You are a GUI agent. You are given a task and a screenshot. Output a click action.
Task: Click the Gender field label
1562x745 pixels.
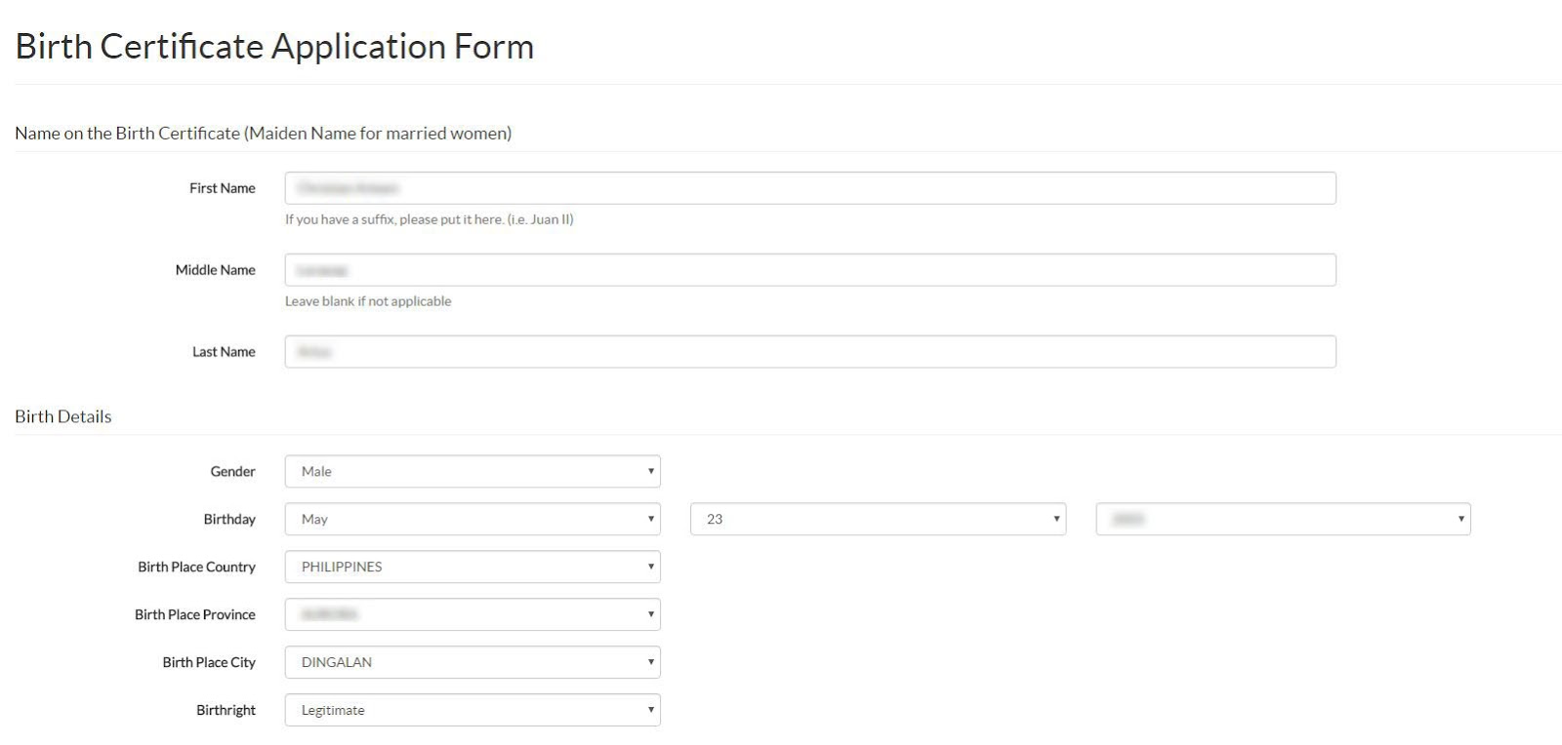pos(233,472)
